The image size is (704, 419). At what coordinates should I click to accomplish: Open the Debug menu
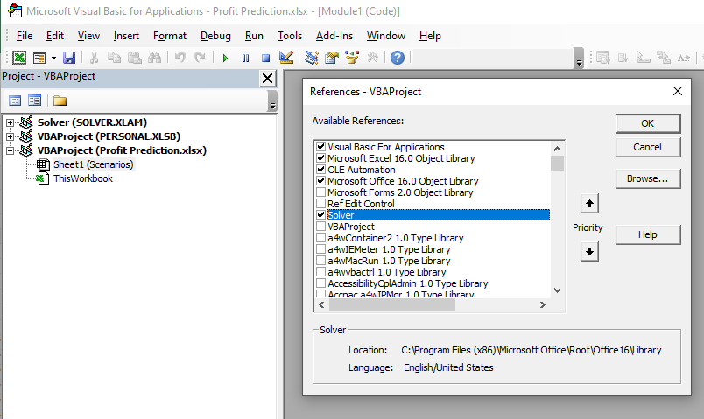point(215,36)
